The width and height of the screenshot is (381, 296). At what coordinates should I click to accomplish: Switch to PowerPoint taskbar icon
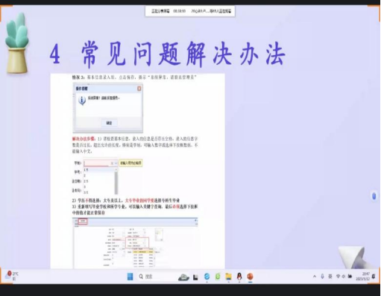250,277
